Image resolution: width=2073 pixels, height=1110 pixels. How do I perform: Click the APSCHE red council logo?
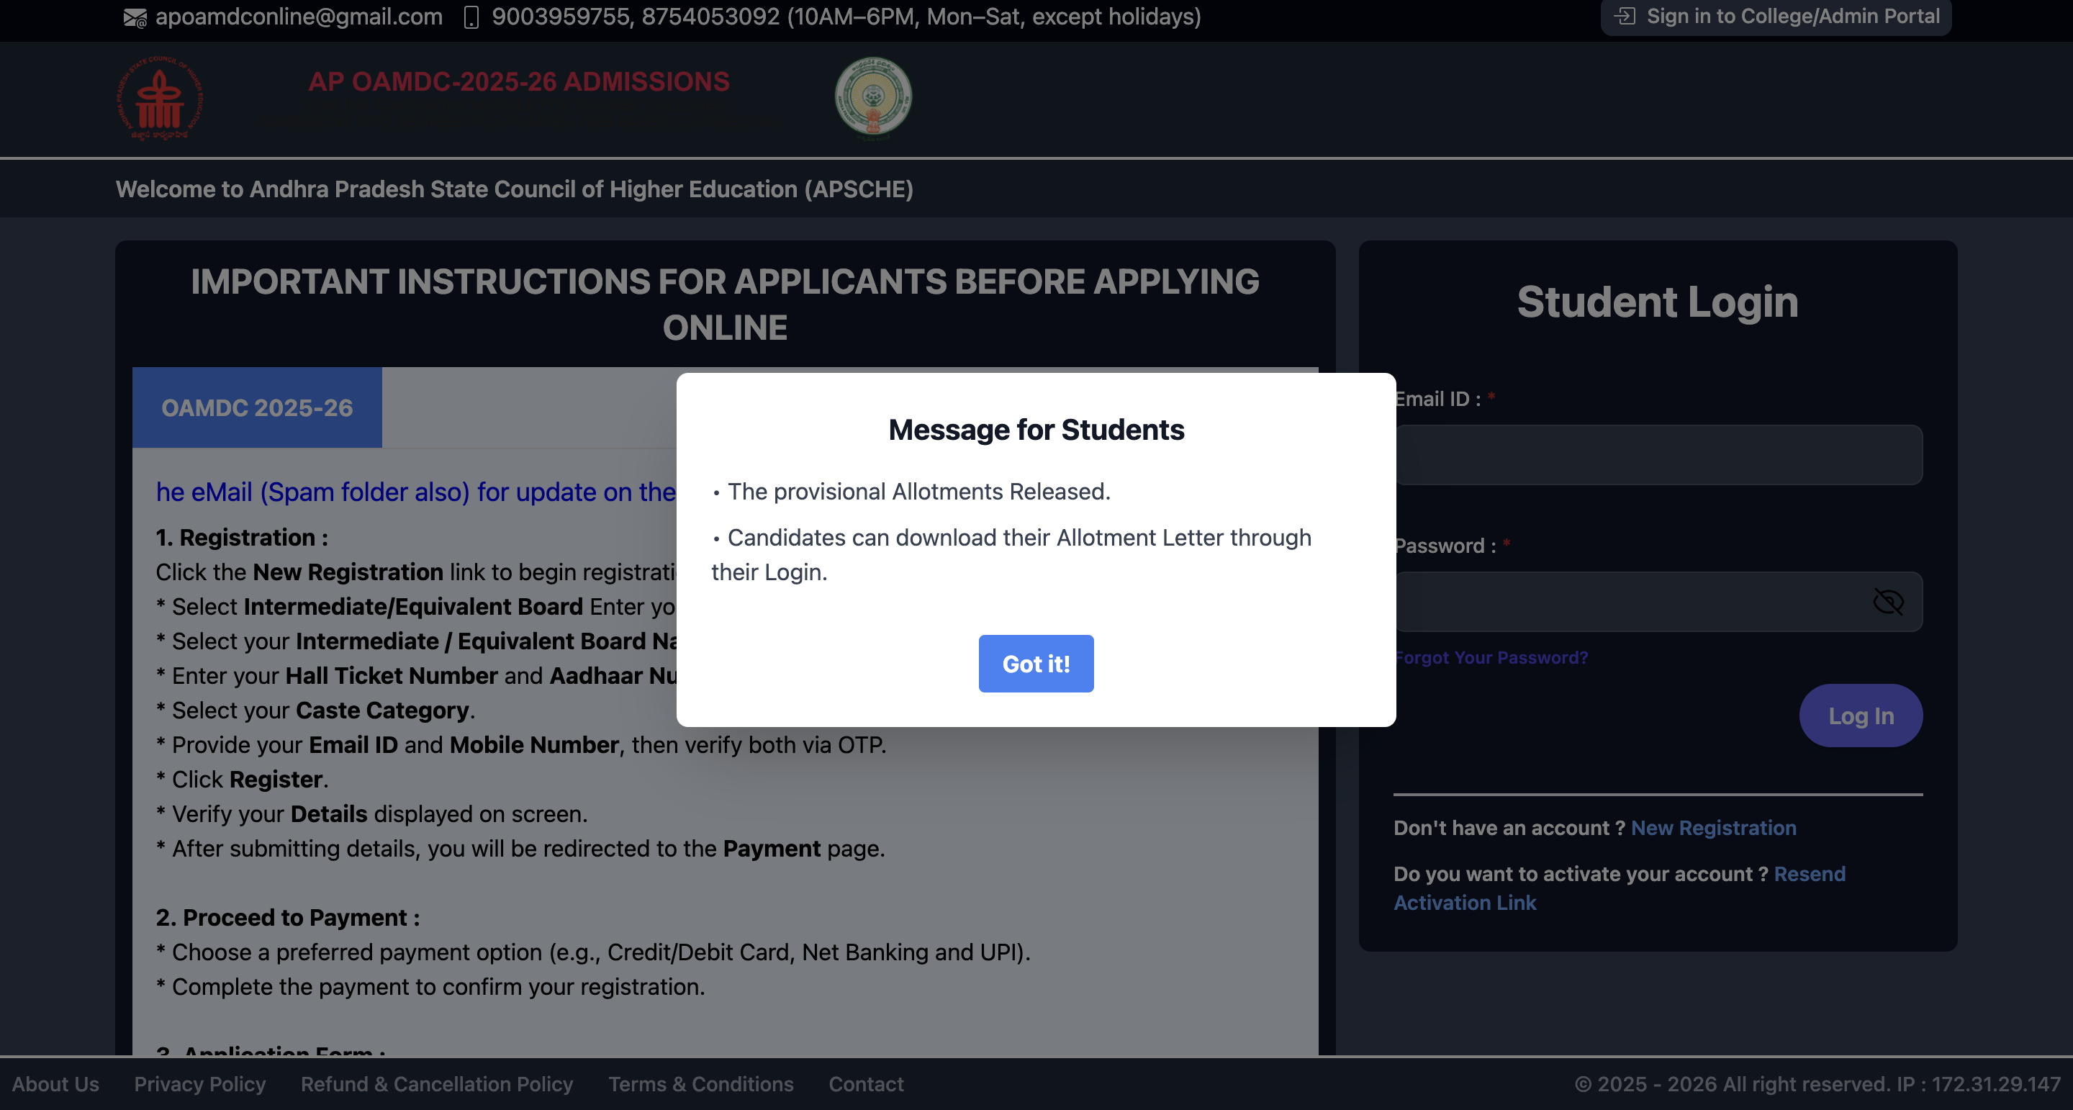click(159, 98)
